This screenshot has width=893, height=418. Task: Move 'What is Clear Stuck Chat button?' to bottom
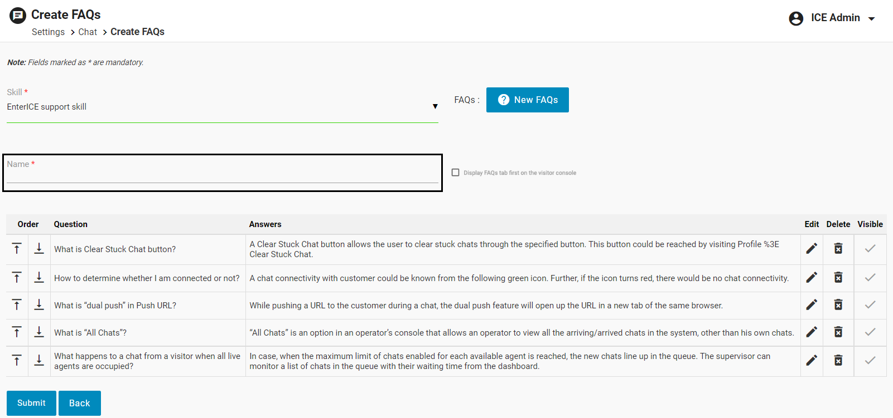coord(39,249)
